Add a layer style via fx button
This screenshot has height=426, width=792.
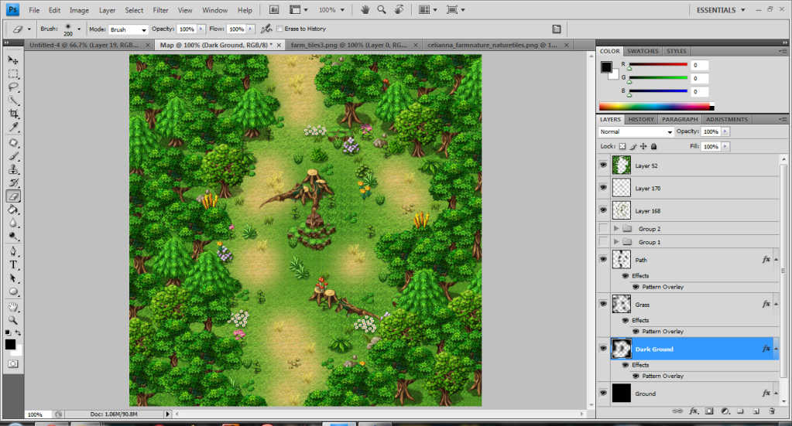coord(694,411)
